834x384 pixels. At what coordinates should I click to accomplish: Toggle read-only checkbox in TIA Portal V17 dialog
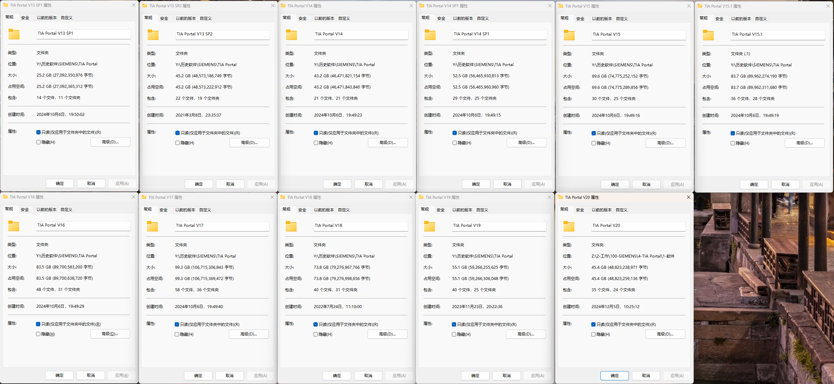pyautogui.click(x=177, y=325)
